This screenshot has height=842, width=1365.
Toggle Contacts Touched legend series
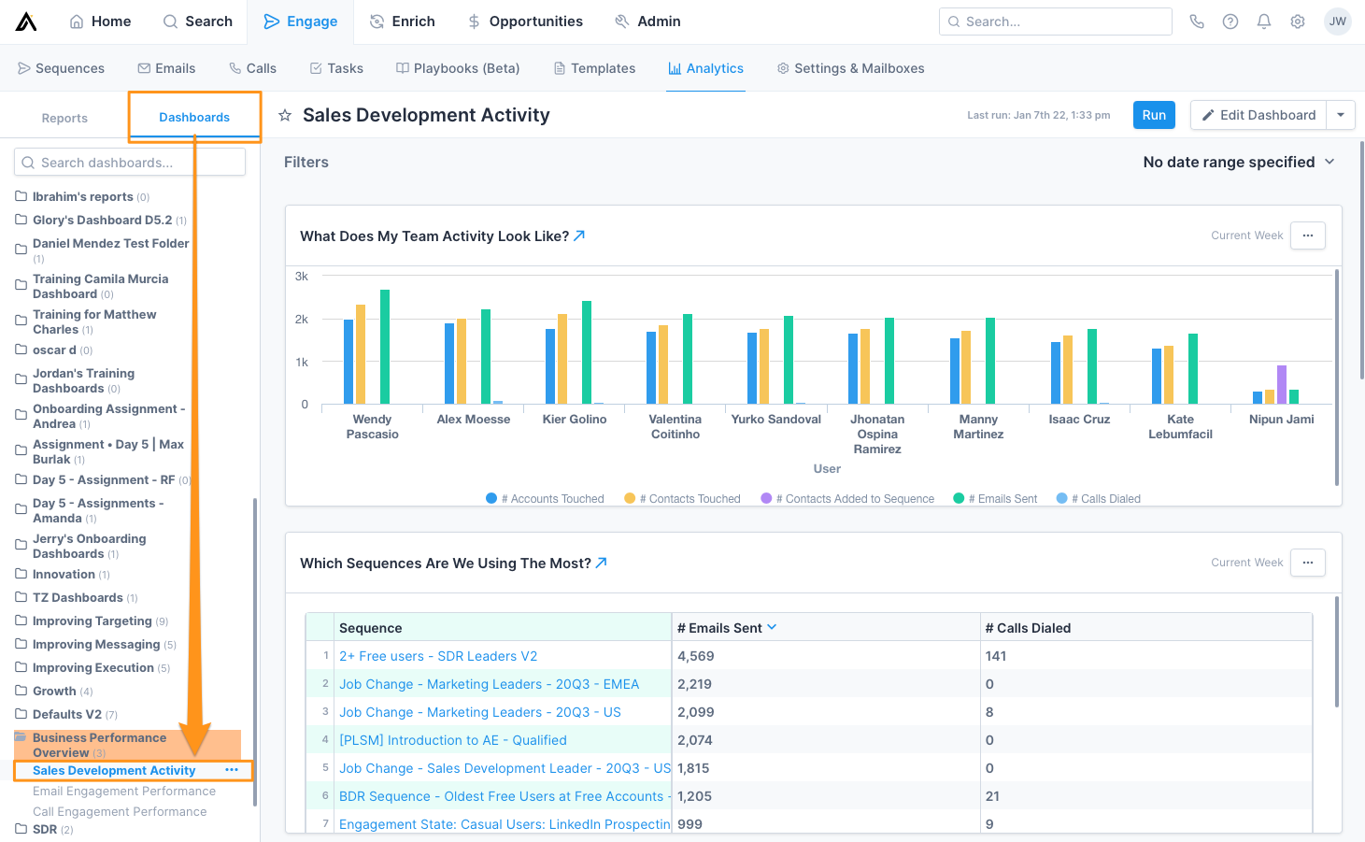pyautogui.click(x=682, y=498)
